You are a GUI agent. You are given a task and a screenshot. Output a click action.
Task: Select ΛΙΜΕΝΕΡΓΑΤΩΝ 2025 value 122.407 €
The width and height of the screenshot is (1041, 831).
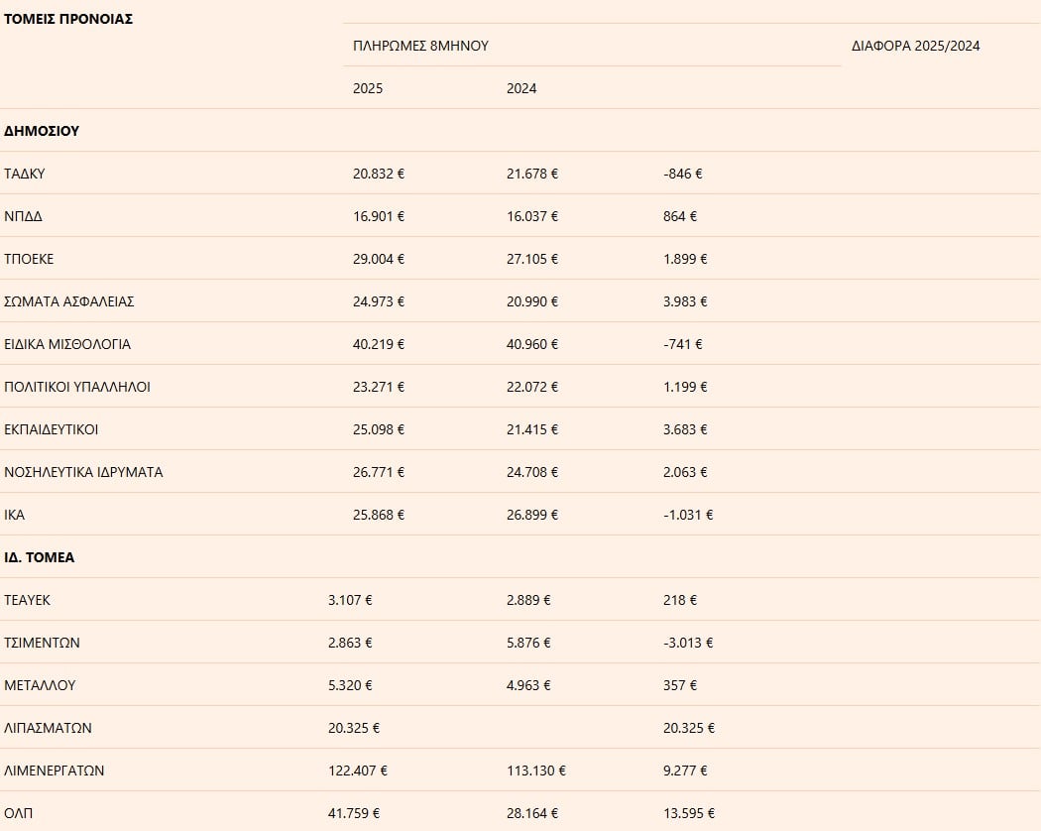point(358,771)
